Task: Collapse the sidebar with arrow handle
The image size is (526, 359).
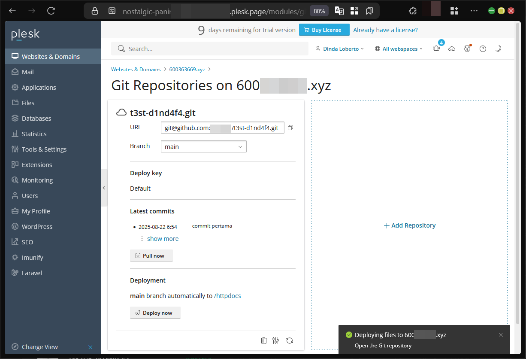Action: click(104, 188)
